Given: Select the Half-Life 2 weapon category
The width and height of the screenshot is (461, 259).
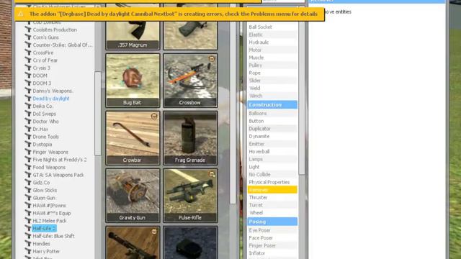Looking at the screenshot, I should (x=44, y=228).
